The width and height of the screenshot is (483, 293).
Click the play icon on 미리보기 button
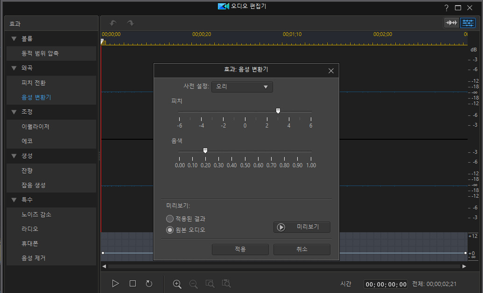click(281, 227)
